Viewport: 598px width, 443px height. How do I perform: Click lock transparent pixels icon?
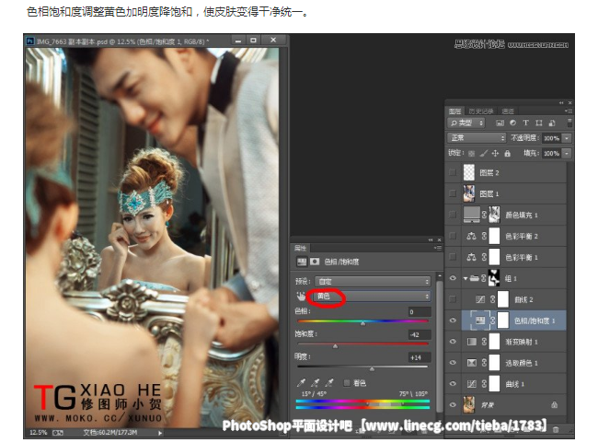coord(472,154)
